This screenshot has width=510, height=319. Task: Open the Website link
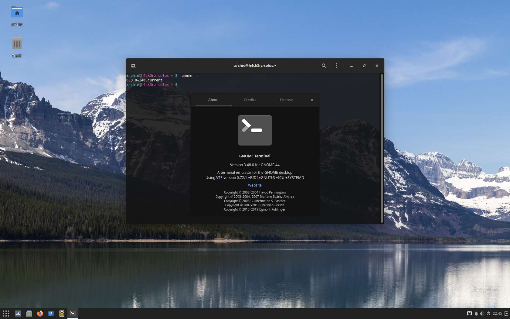click(255, 185)
